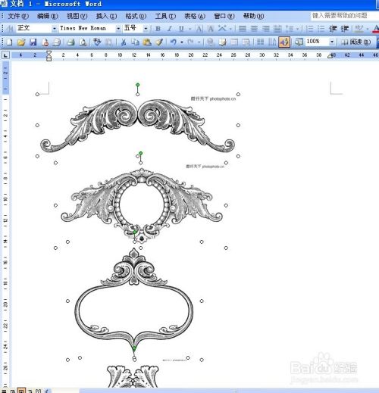Click the Styles and Formatting icon
This screenshot has width=379, height=393.
pos(10,29)
